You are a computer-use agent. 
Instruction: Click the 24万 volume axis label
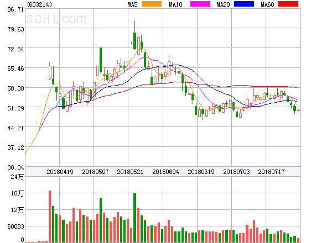pos(17,177)
